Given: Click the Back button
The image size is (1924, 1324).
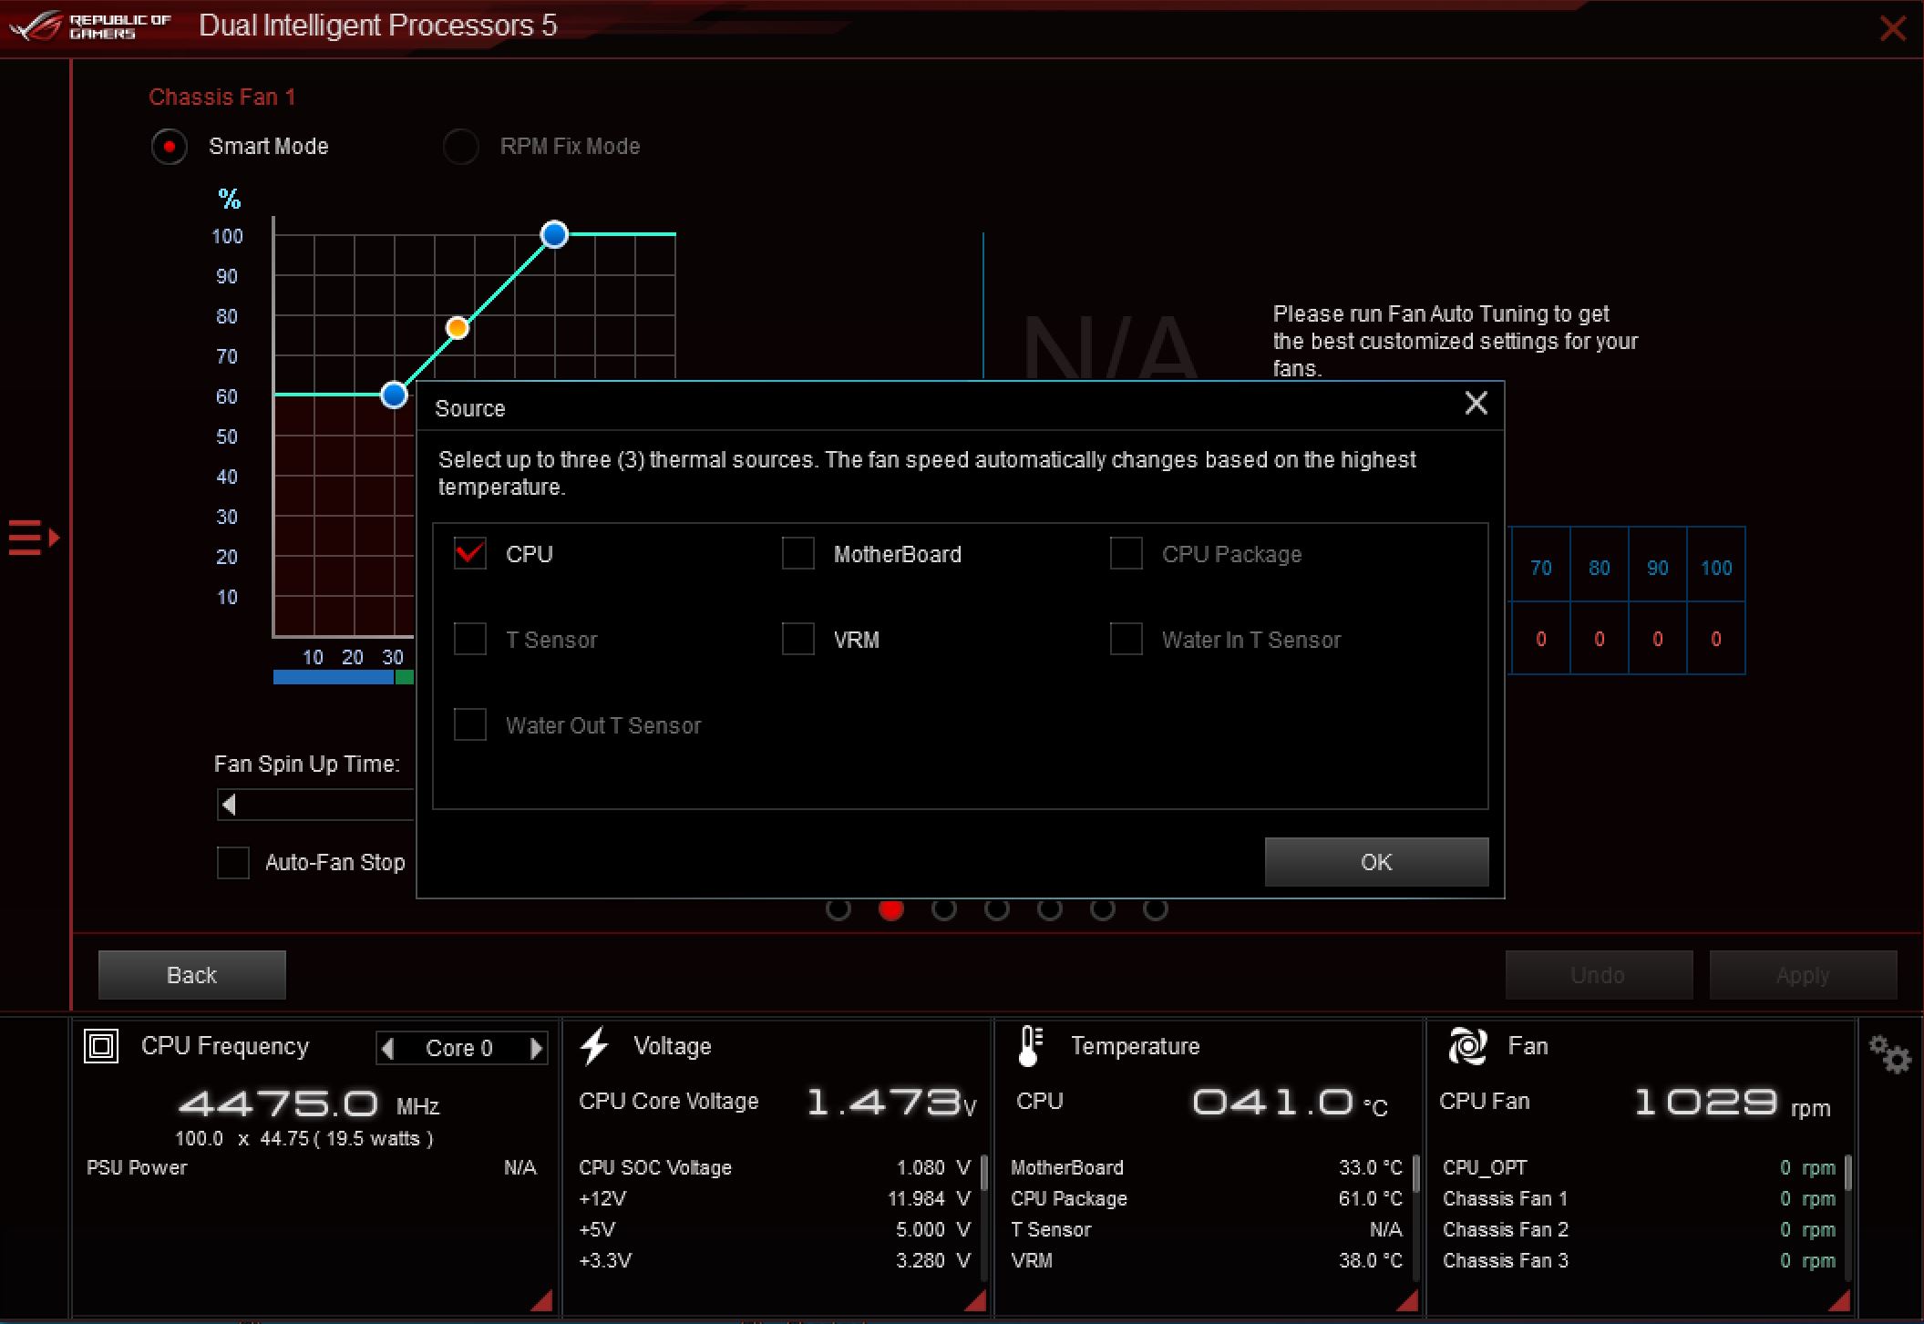Looking at the screenshot, I should tap(192, 975).
